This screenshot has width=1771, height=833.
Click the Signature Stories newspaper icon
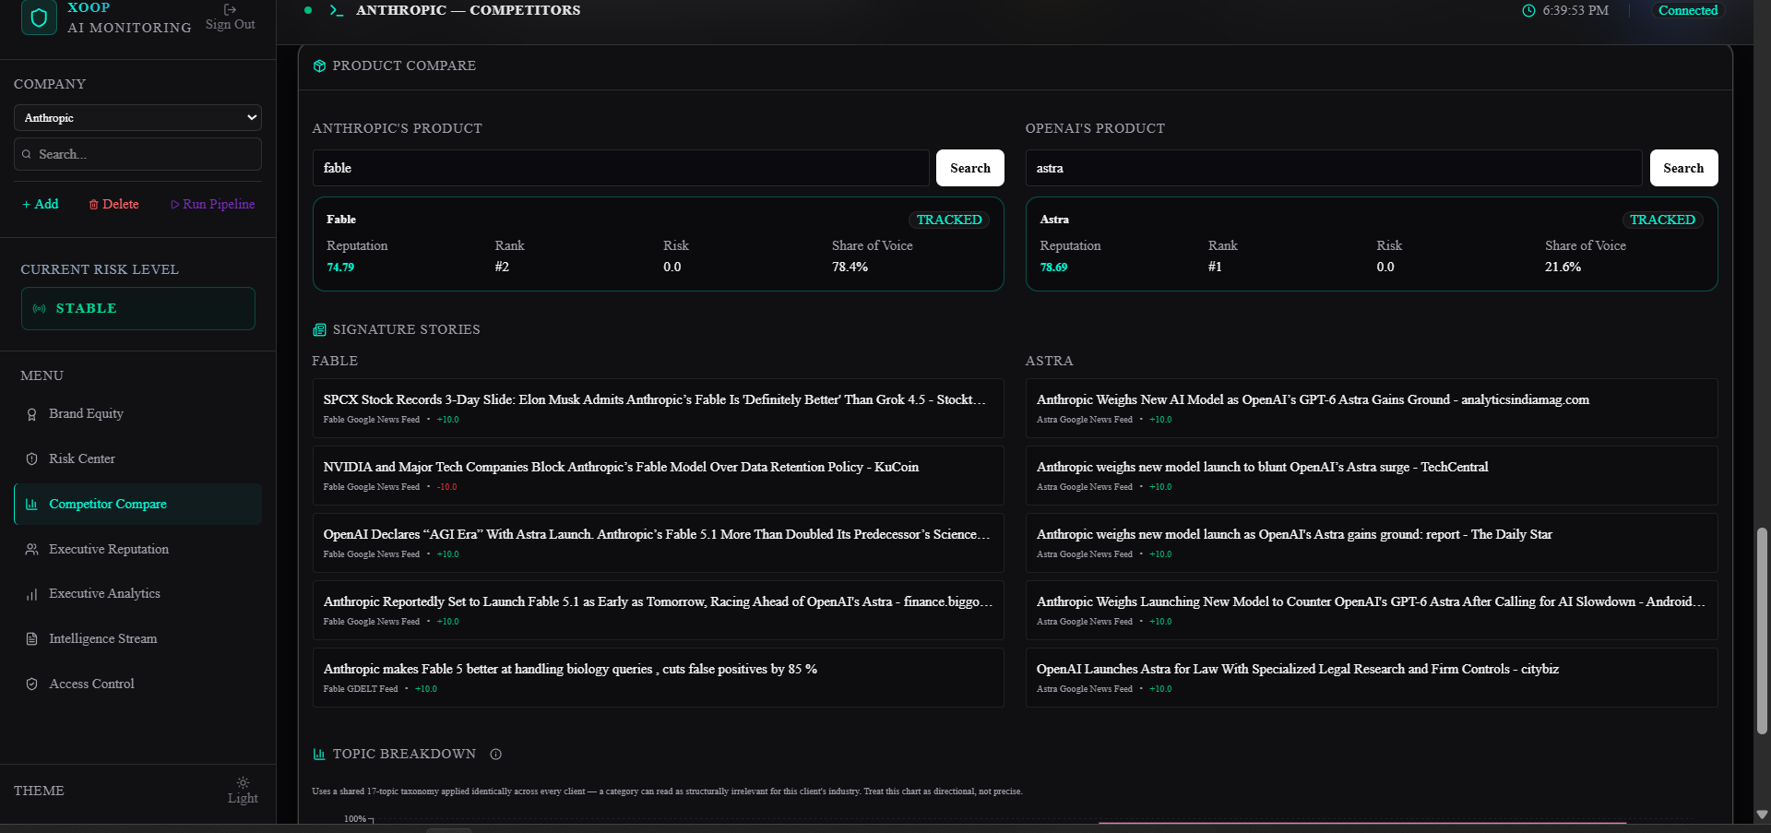319,329
